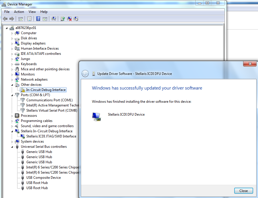The height and width of the screenshot is (198, 258).
Task: Click the Mice and other pointing devices icon
Action: 17,69
